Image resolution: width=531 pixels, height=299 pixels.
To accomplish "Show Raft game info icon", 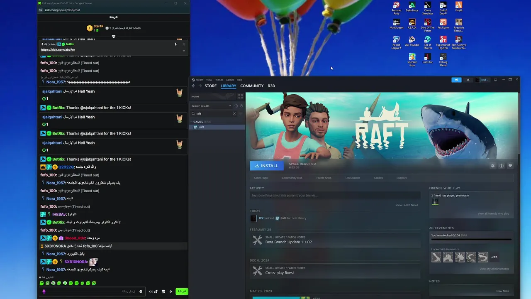I will [502, 166].
